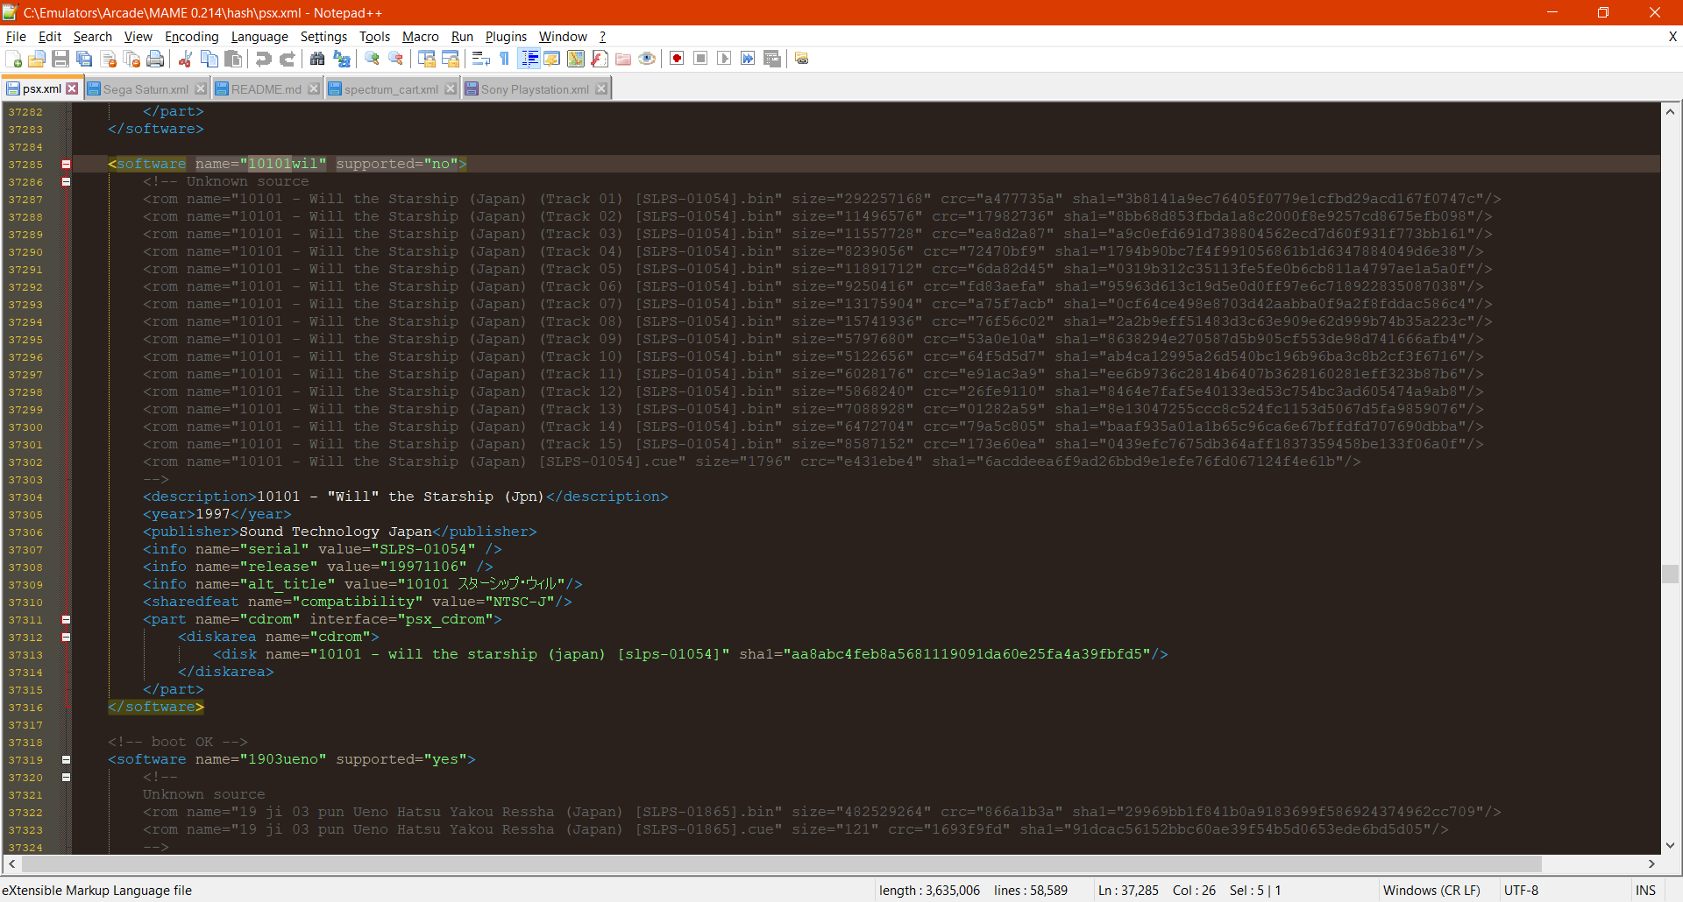Click the horizontal scrollbar left arrow
The width and height of the screenshot is (1683, 902).
[x=11, y=864]
